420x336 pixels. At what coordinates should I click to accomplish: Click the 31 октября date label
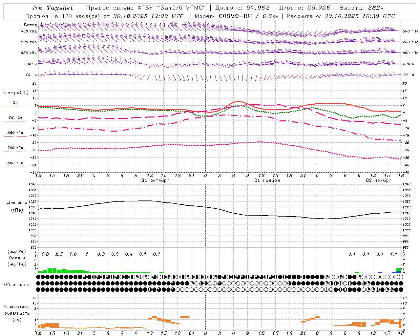click(156, 180)
